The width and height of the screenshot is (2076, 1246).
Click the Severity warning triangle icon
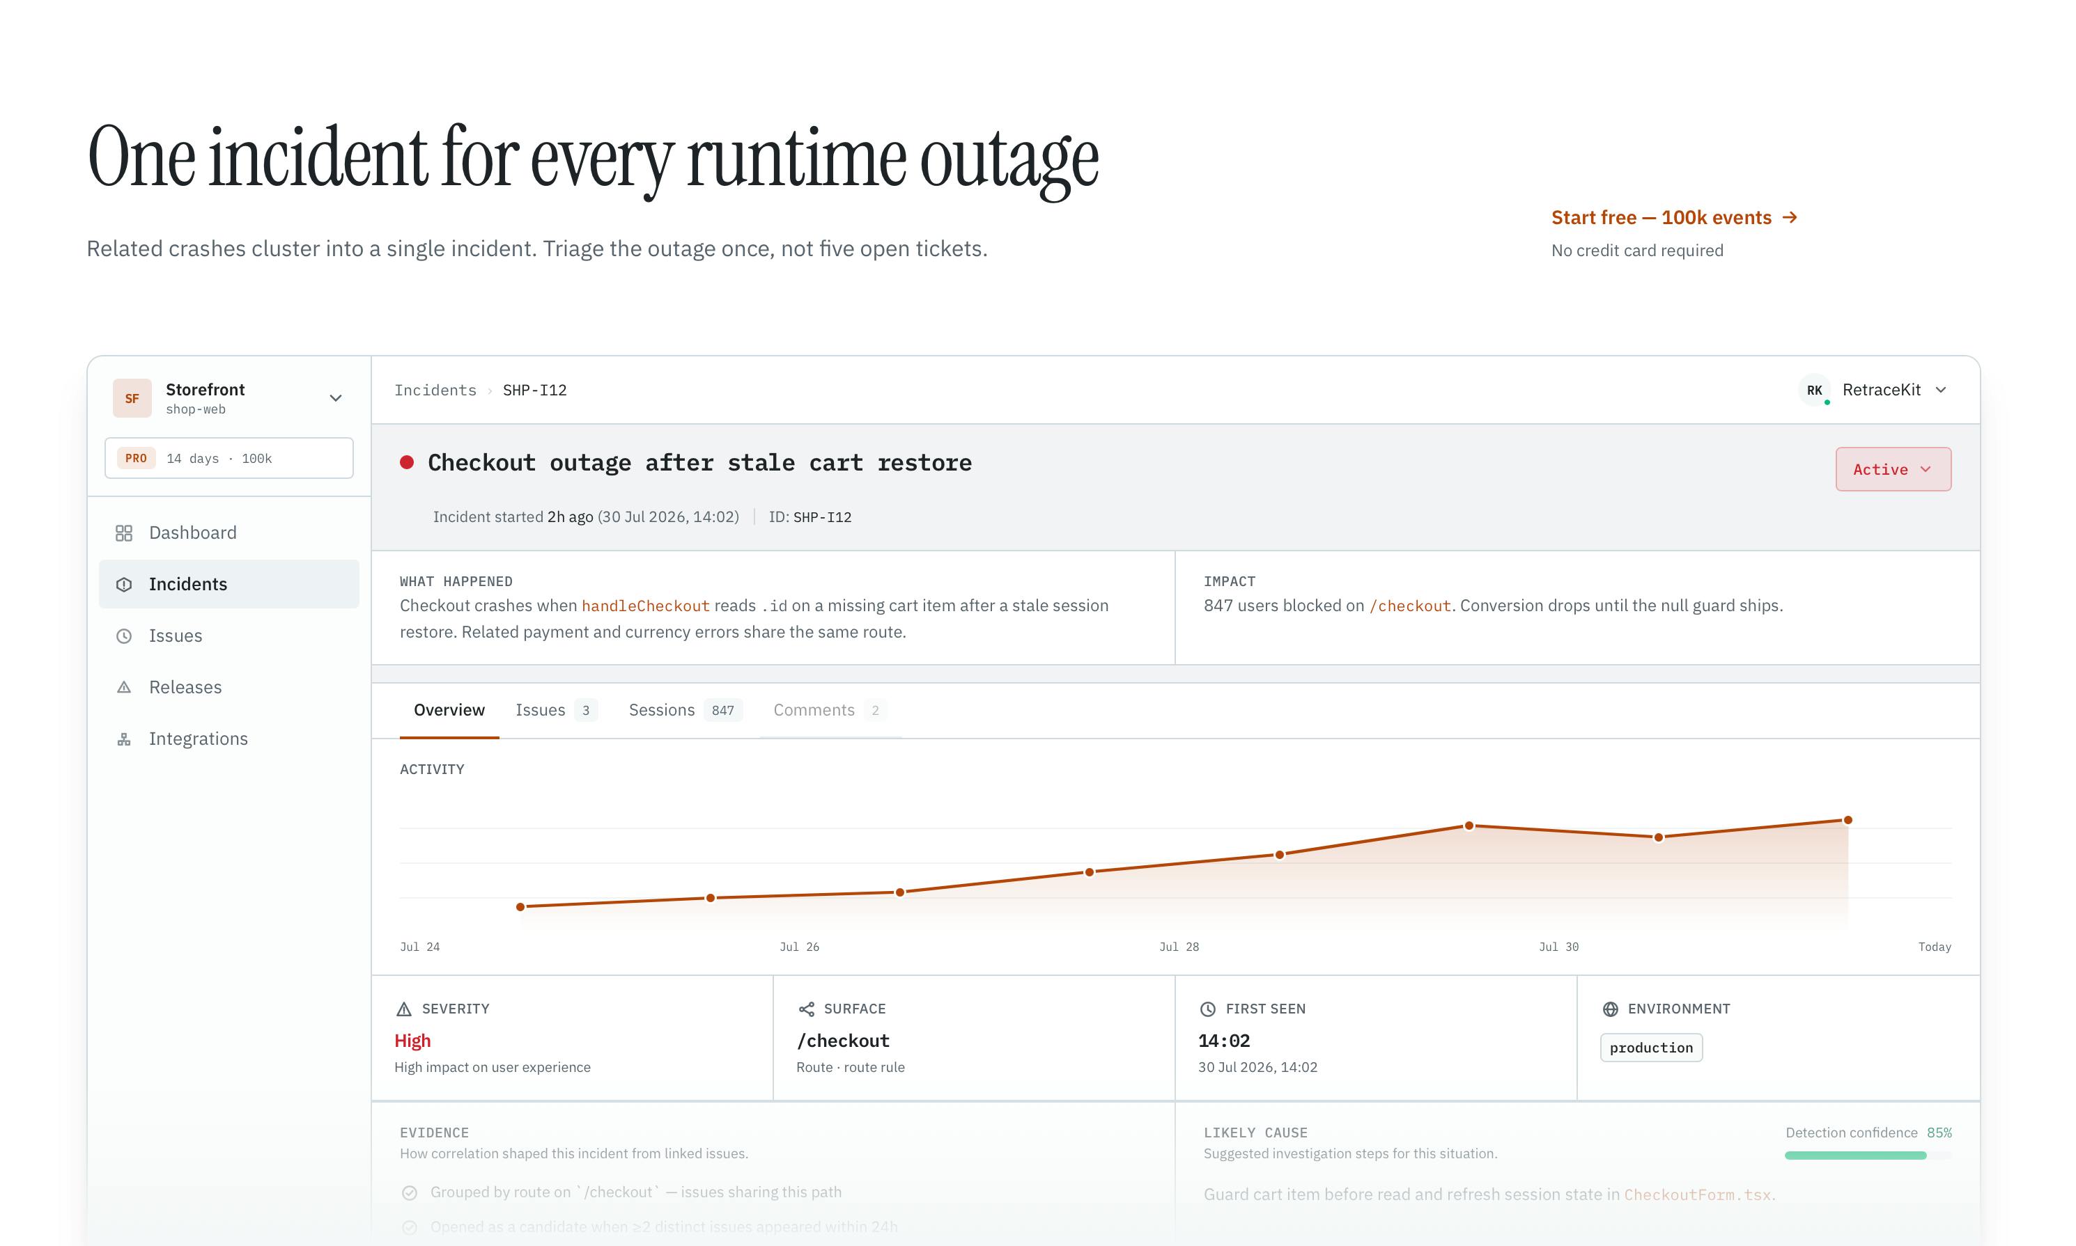pyautogui.click(x=403, y=1009)
